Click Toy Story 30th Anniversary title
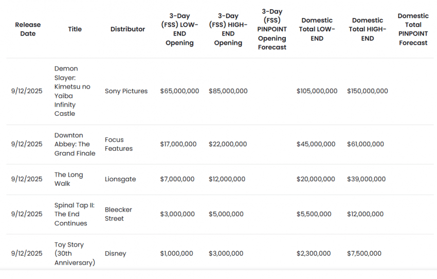 point(75,254)
